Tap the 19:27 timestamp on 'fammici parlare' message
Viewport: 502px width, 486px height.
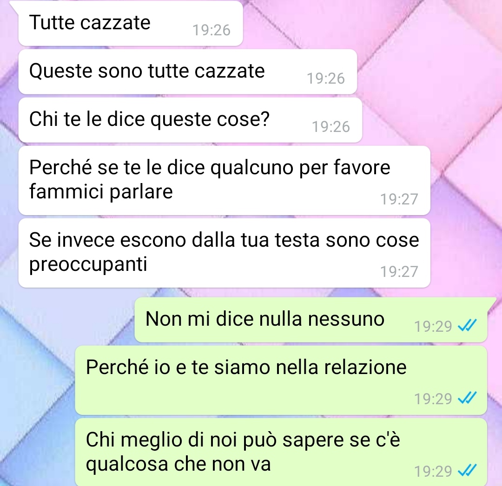399,199
